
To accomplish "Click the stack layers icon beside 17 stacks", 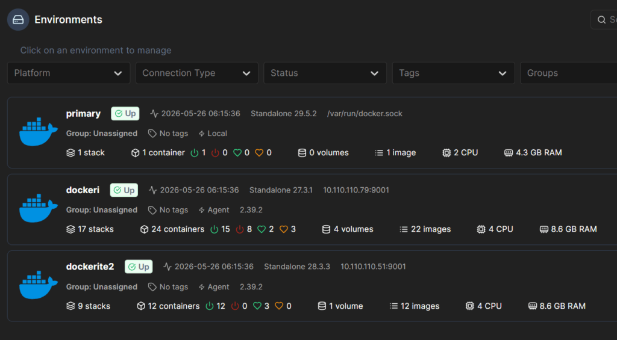I will point(70,229).
